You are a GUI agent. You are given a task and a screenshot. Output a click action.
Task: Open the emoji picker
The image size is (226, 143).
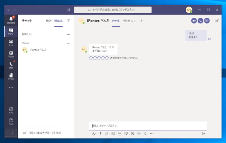click(x=113, y=134)
